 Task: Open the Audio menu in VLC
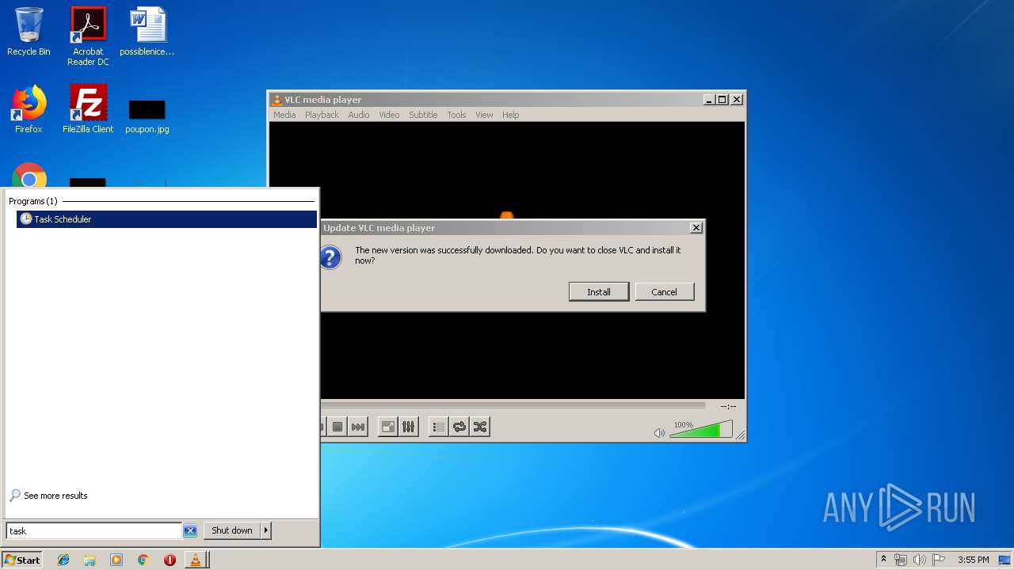(359, 115)
